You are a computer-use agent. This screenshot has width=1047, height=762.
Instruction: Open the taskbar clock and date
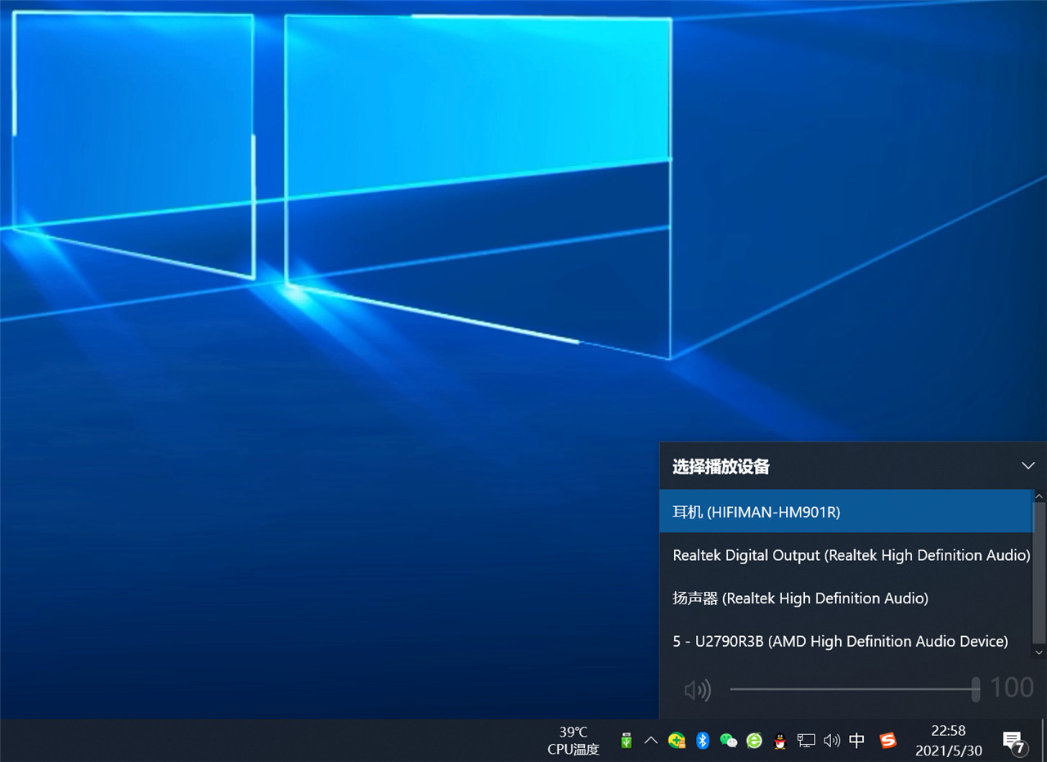[948, 741]
